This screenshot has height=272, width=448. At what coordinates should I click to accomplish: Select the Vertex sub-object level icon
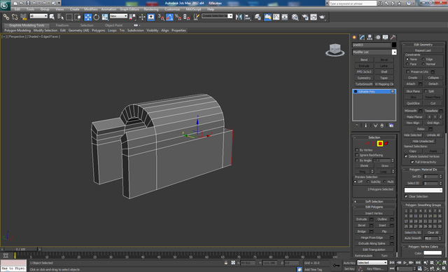tap(361, 144)
